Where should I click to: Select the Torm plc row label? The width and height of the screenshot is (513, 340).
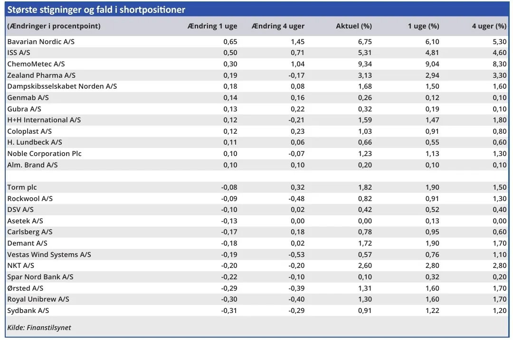click(22, 187)
